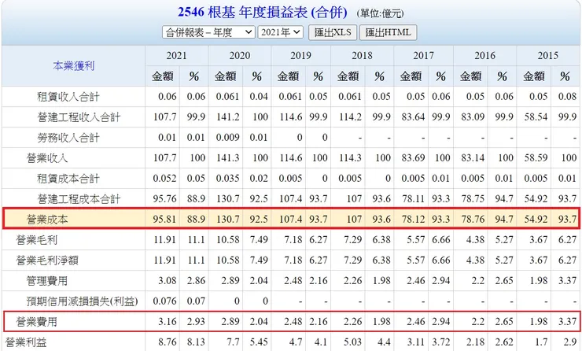Click the 營業費用 row label
Screen dimensions: 582x351
[37, 322]
